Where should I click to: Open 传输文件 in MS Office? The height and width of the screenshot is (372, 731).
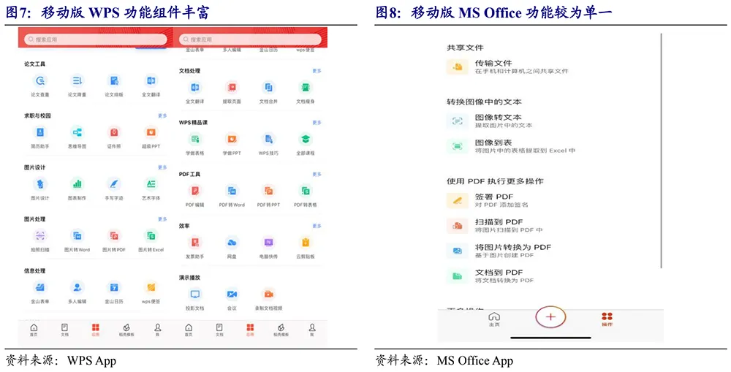pos(508,67)
